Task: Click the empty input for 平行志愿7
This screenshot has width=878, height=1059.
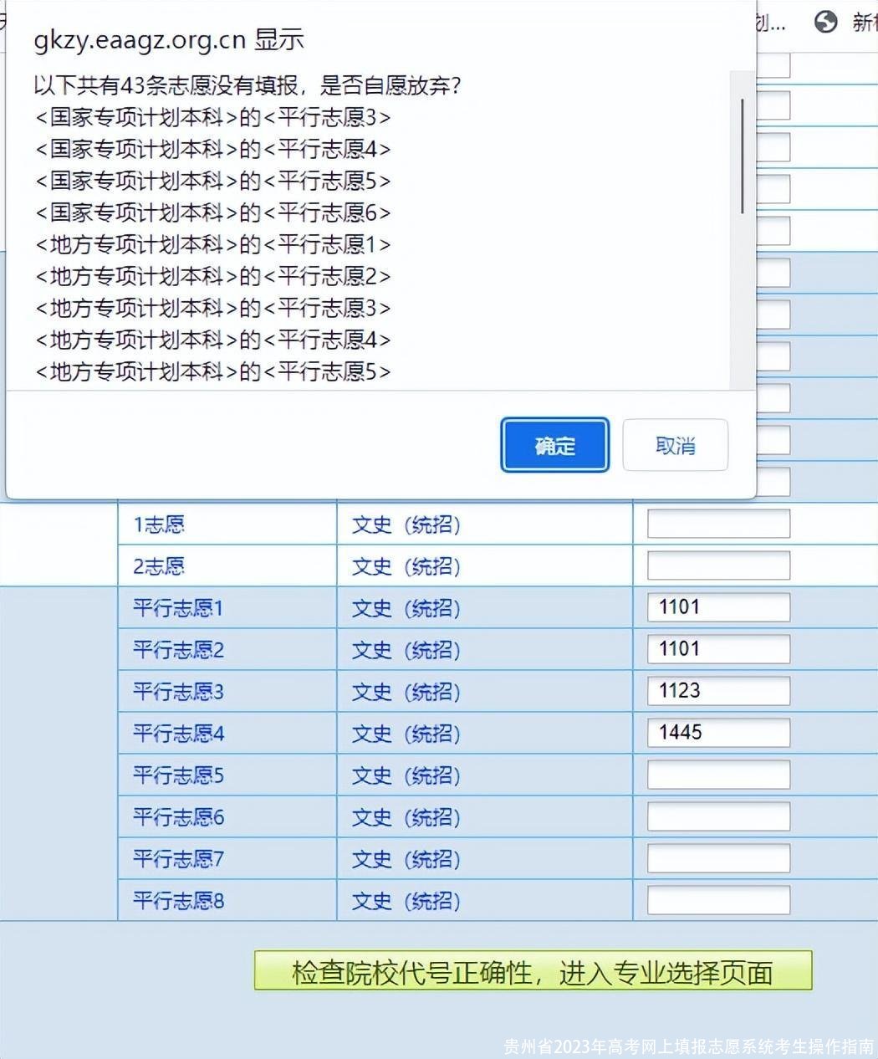Action: [x=717, y=859]
